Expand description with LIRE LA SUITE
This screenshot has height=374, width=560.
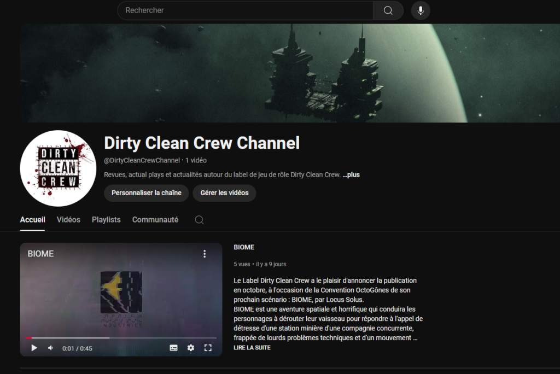click(252, 348)
